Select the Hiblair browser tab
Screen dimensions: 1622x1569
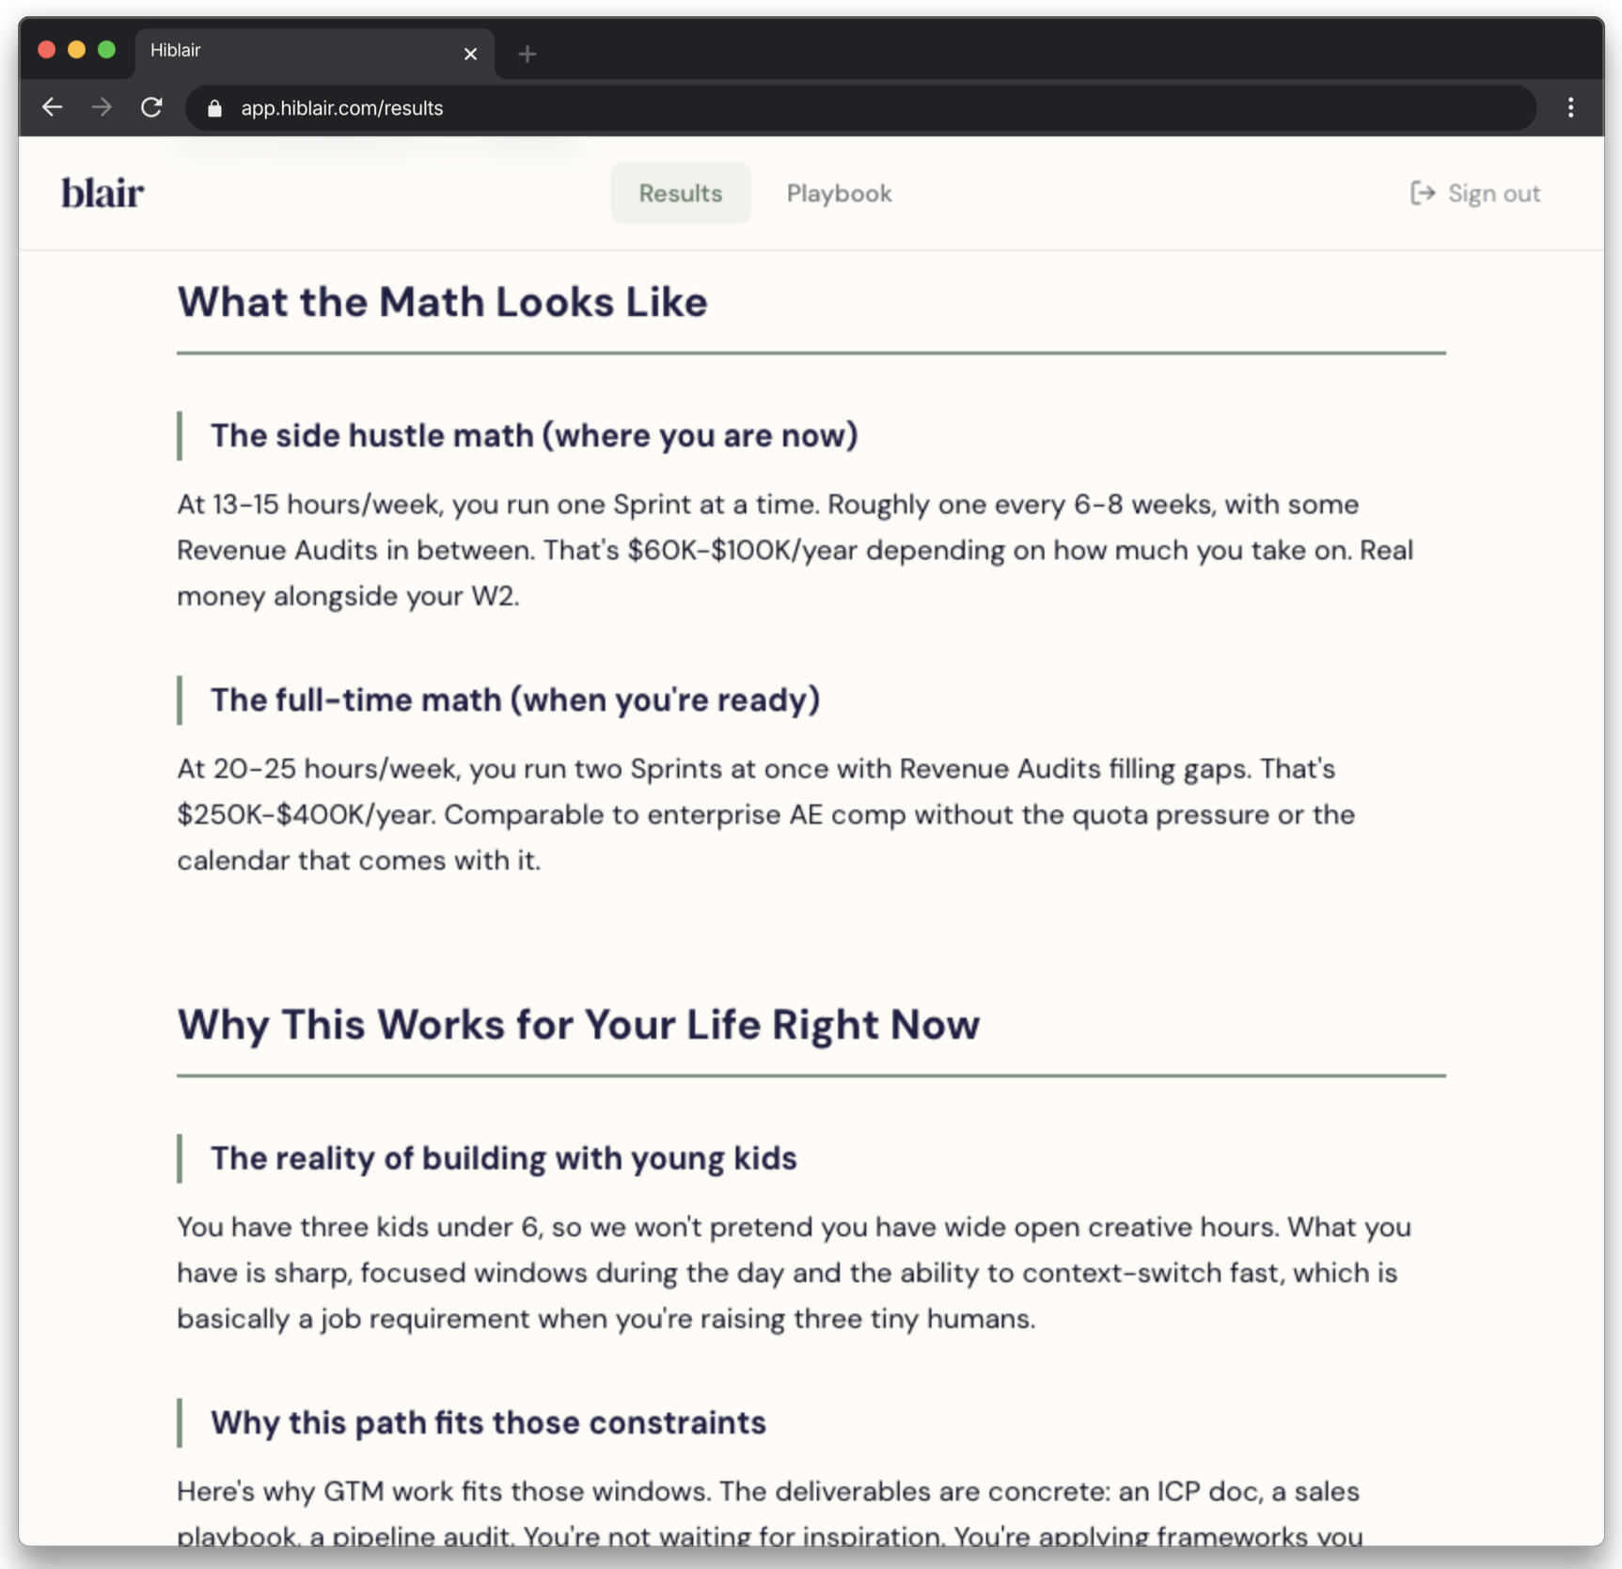click(314, 52)
